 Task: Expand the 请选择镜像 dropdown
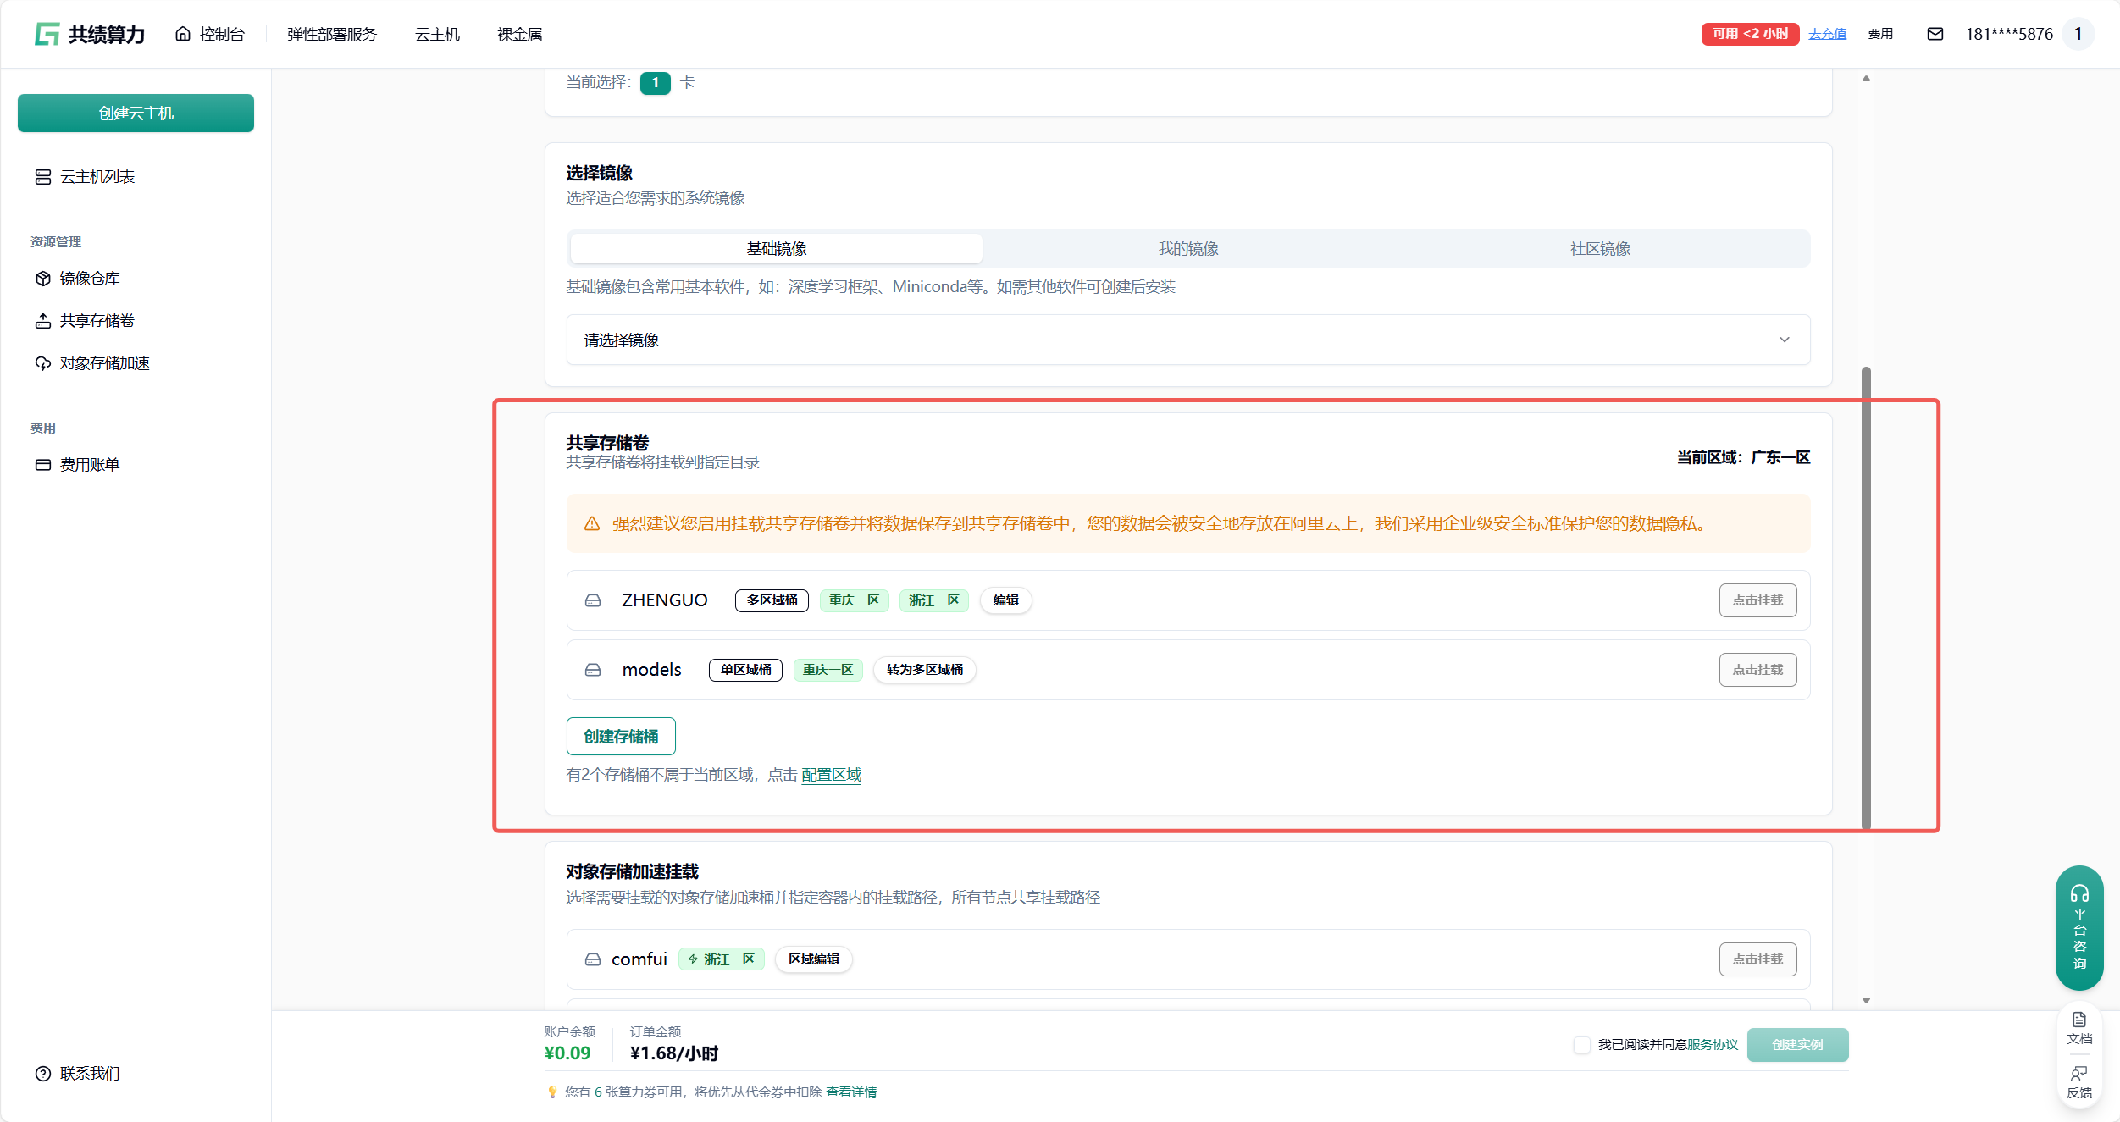1187,340
